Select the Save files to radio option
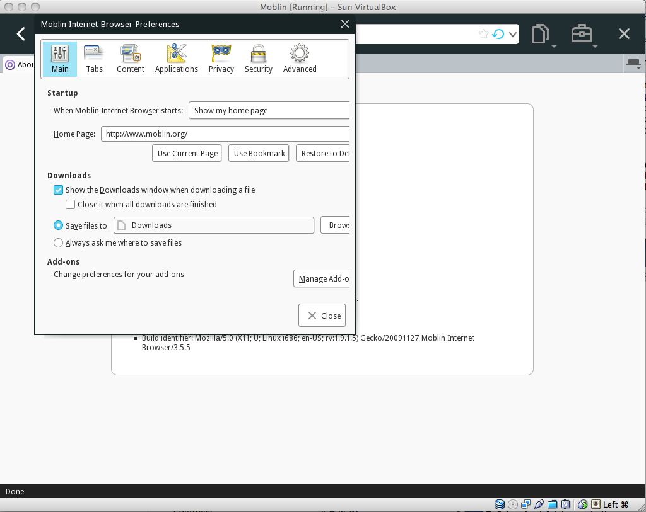Image resolution: width=646 pixels, height=512 pixels. (59, 225)
